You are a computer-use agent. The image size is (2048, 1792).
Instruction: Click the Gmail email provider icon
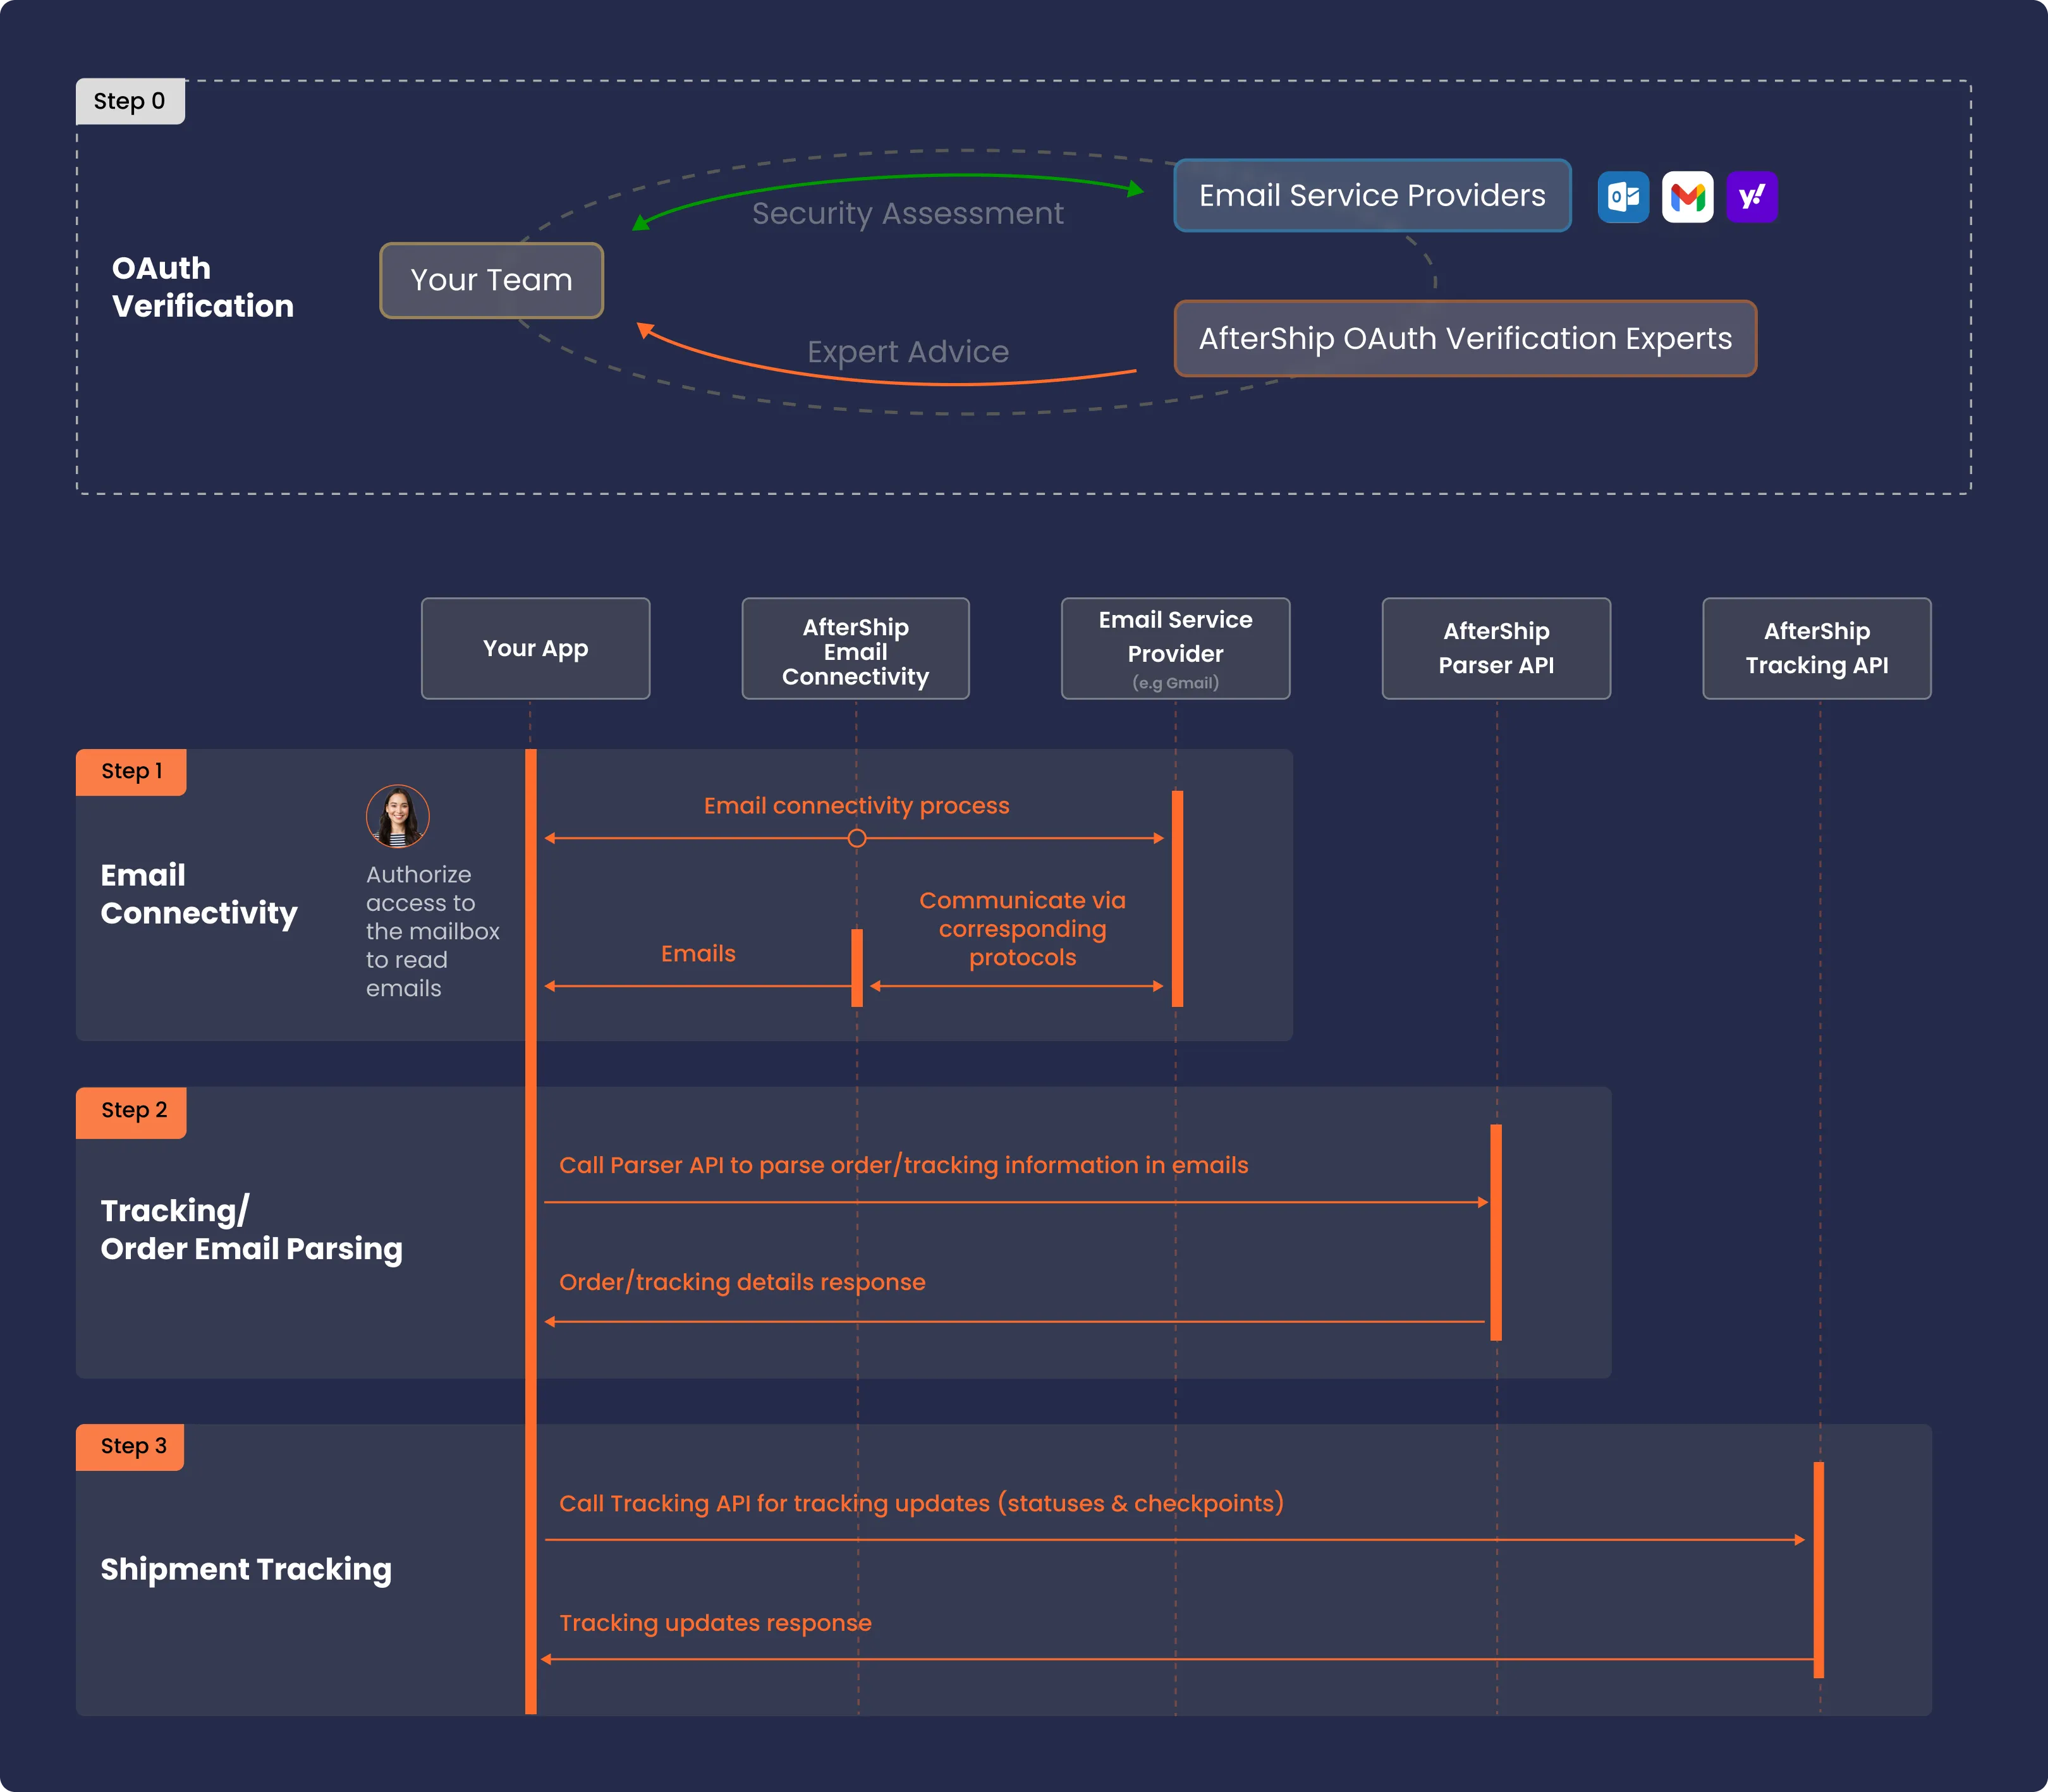tap(1687, 197)
